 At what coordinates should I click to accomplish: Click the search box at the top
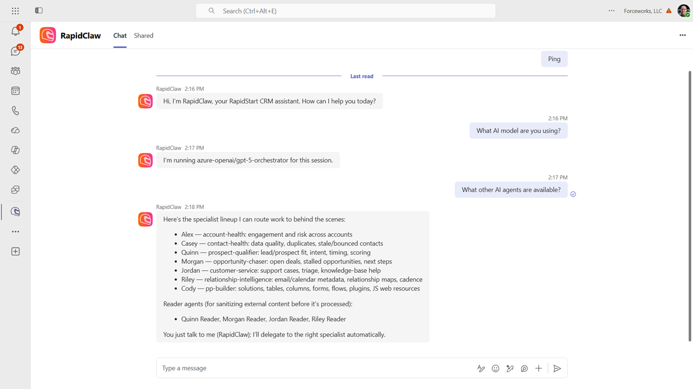click(x=345, y=11)
